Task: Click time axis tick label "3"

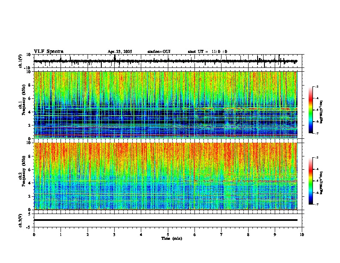Action: 114,235
